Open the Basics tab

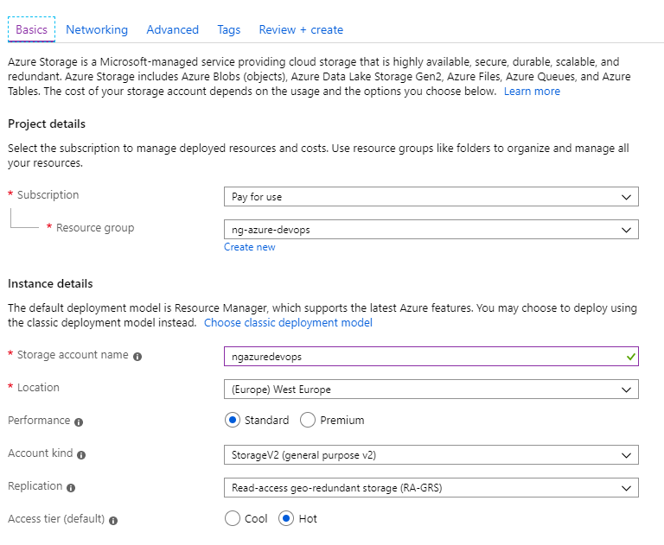pyautogui.click(x=31, y=29)
